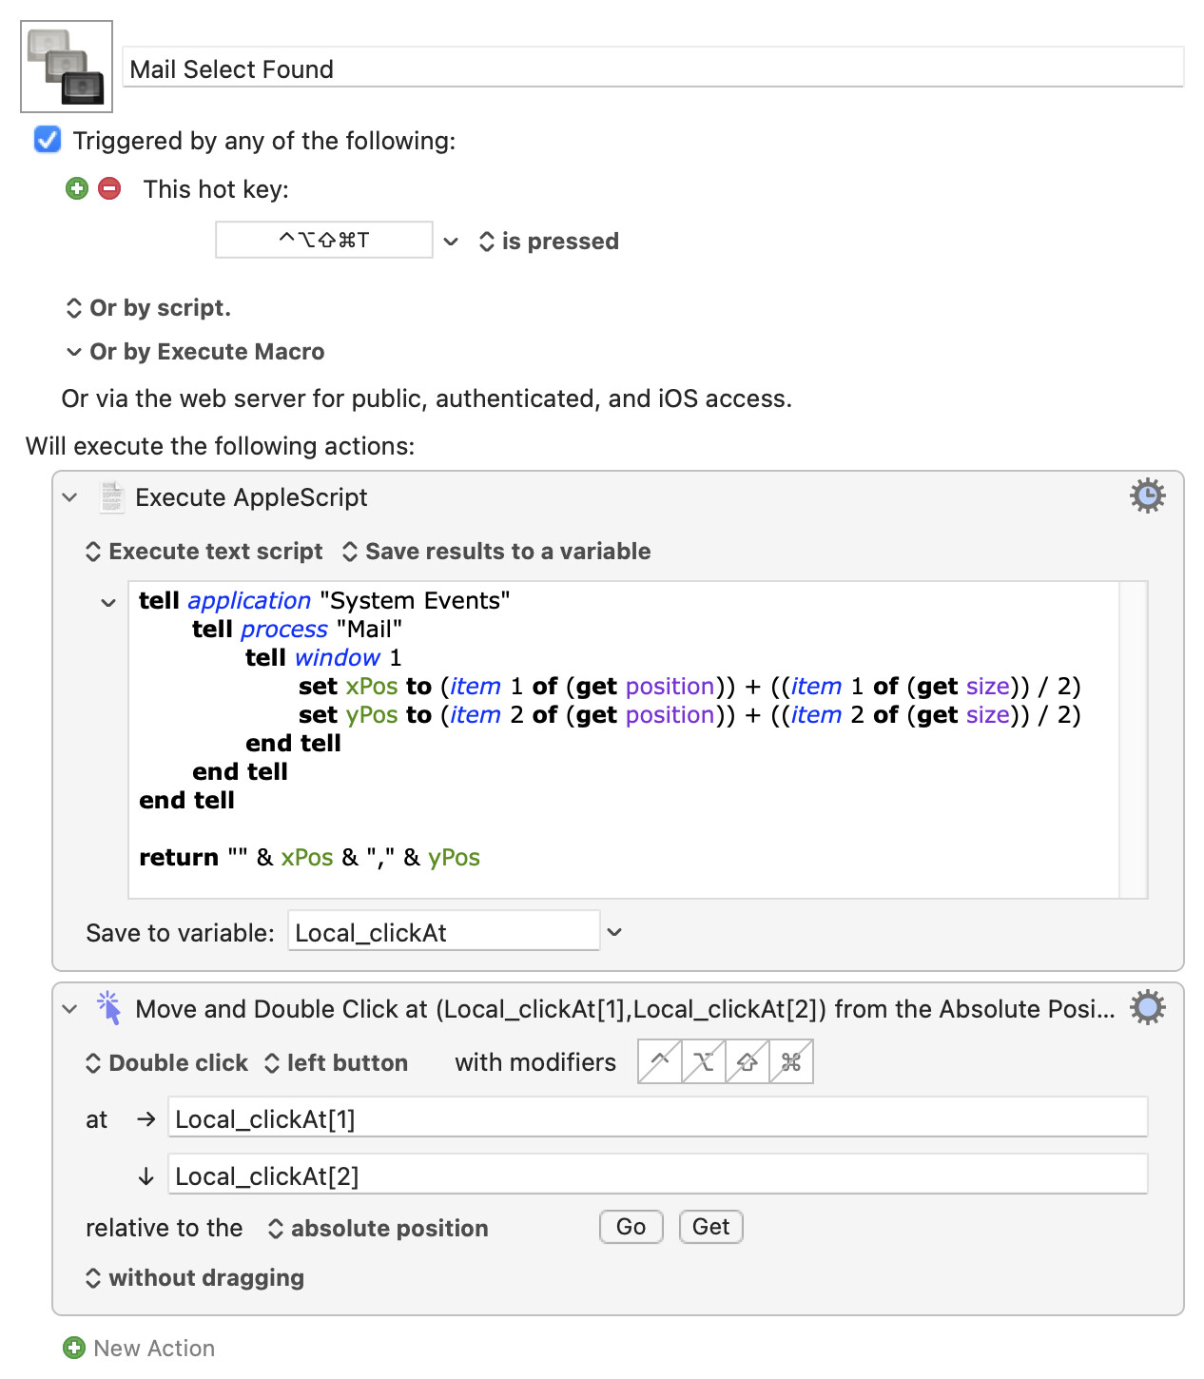This screenshot has width=1204, height=1379.
Task: Click the macro icon image well
Action: point(67,67)
